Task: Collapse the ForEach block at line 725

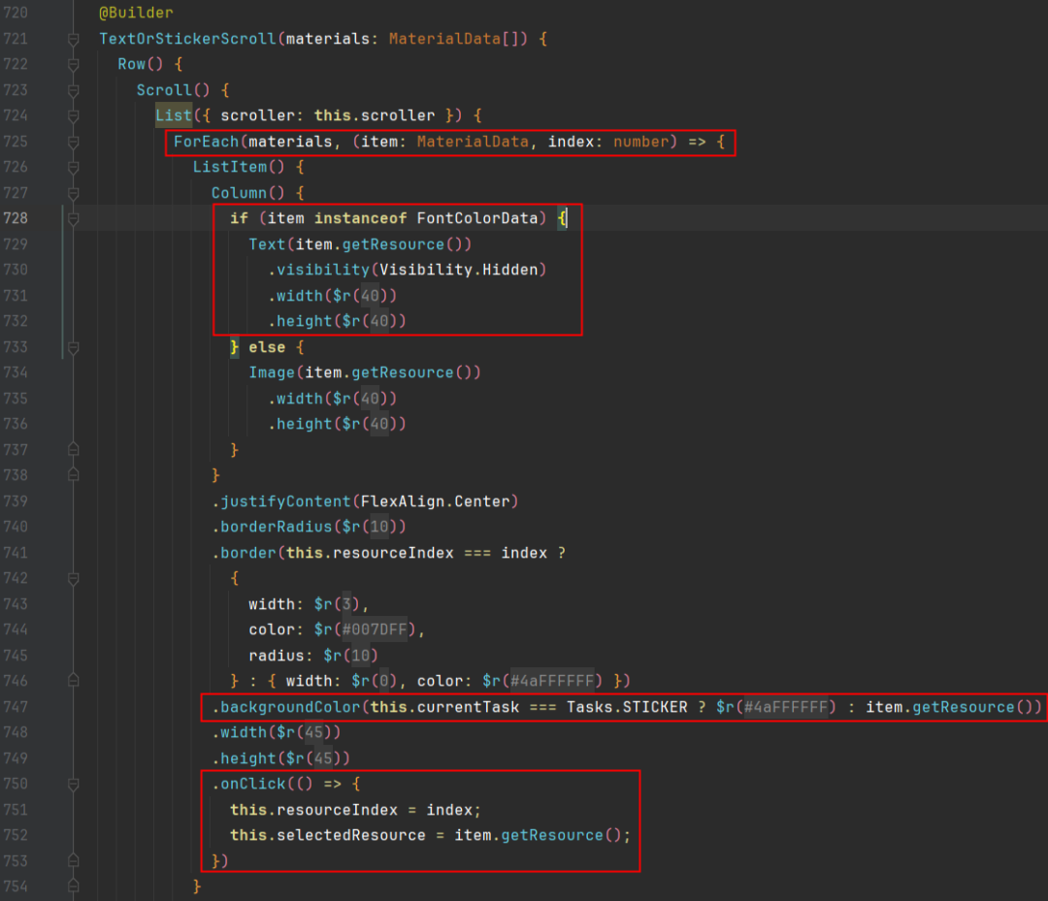Action: (74, 142)
